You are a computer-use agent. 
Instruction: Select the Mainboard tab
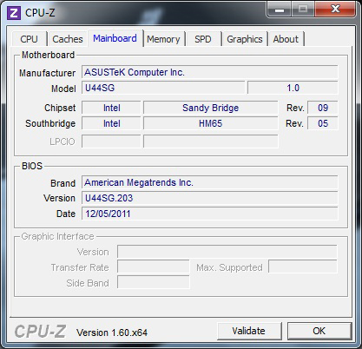(x=115, y=38)
